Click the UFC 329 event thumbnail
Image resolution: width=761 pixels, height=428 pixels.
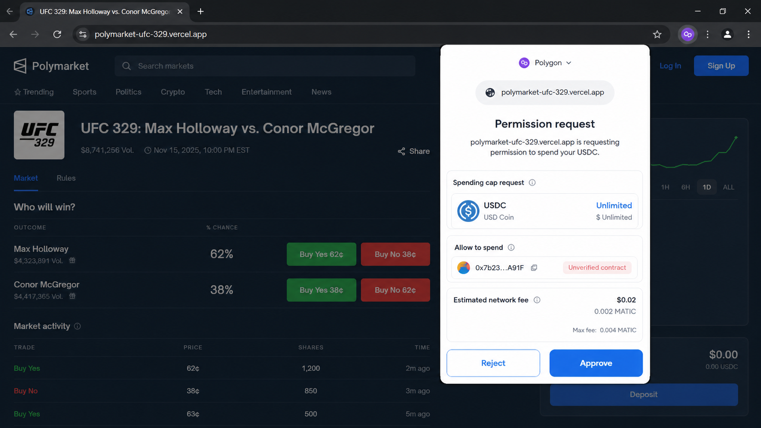coord(39,135)
